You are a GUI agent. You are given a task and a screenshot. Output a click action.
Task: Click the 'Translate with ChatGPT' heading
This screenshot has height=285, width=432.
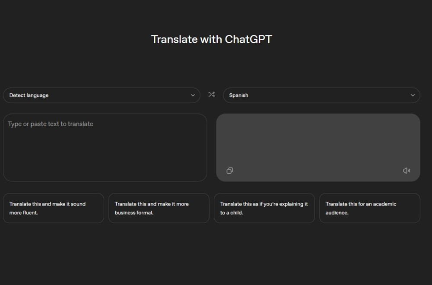tap(211, 39)
